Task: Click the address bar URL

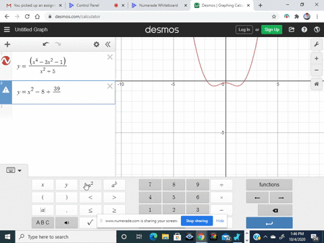Action: [78, 16]
